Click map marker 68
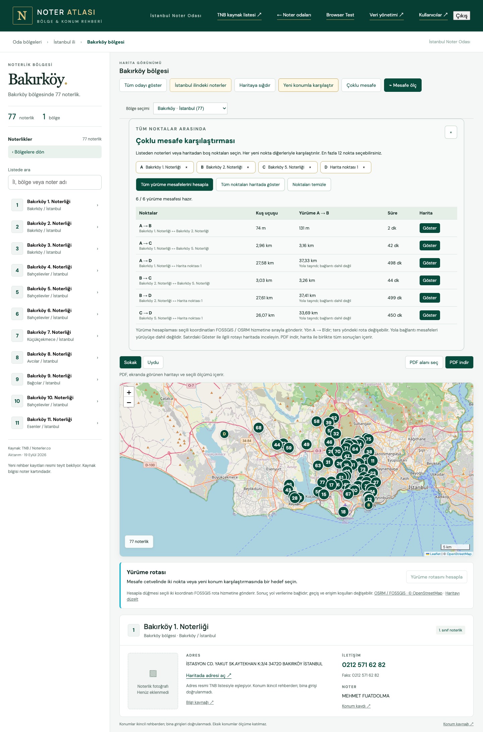483x732 pixels. [x=258, y=428]
